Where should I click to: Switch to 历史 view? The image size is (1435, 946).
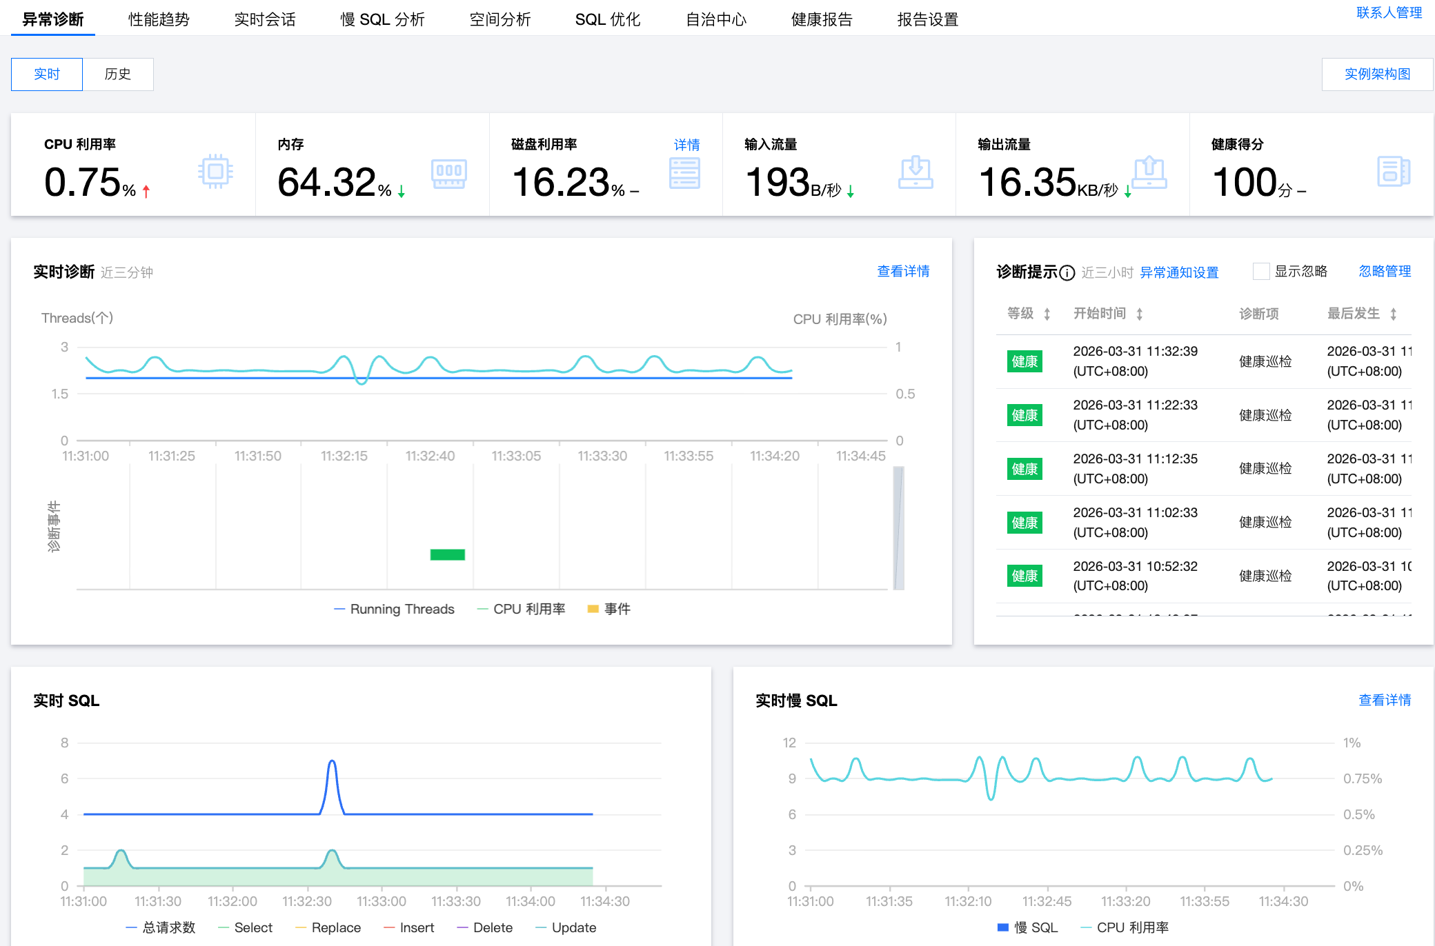click(x=118, y=74)
